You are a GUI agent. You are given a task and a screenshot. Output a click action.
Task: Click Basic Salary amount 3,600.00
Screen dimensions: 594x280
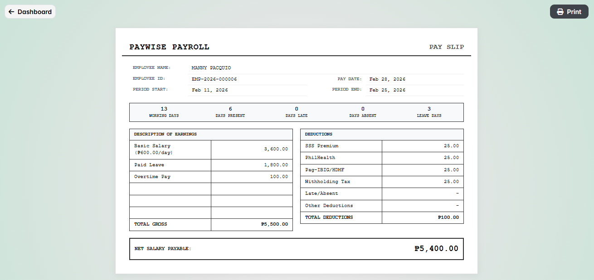276,149
